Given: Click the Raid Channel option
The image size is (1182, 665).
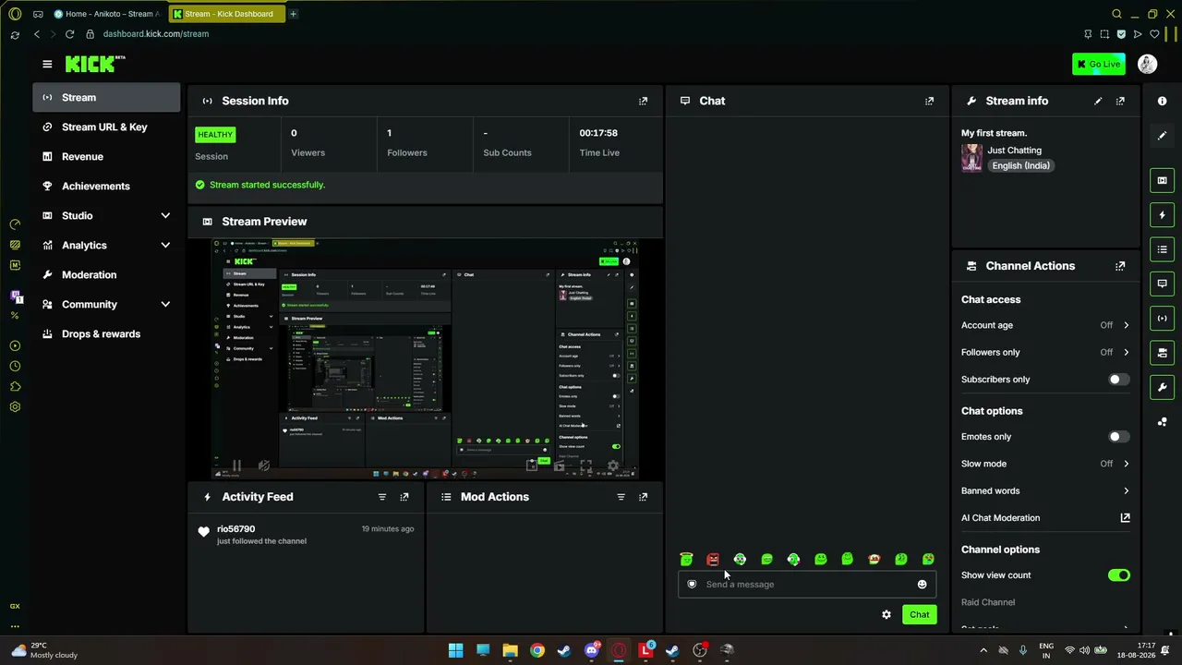Looking at the screenshot, I should point(988,602).
